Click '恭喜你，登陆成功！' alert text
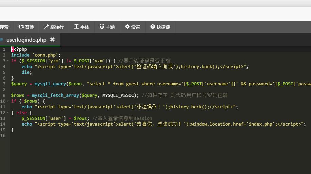The height and width of the screenshot is (174, 311). click(159, 124)
